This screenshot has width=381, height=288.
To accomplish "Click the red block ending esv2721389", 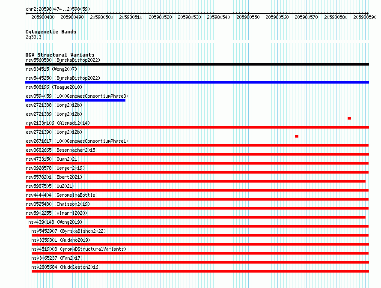I will coord(349,118).
